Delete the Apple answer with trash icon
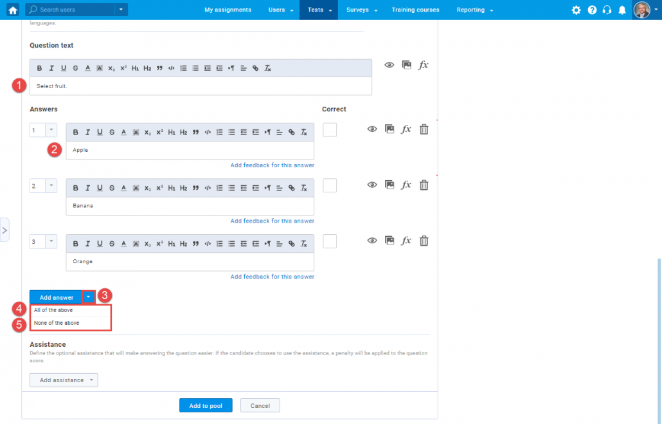This screenshot has width=662, height=424. coord(424,129)
